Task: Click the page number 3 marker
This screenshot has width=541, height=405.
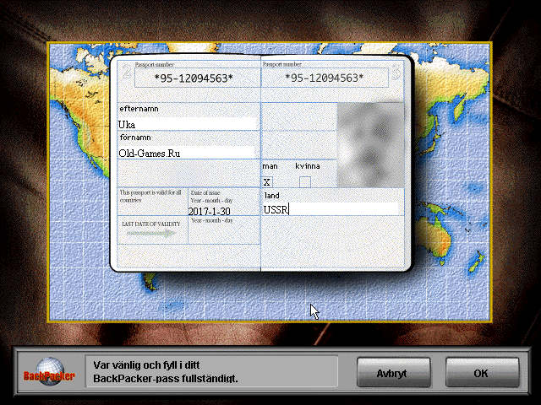Action: 396,73
